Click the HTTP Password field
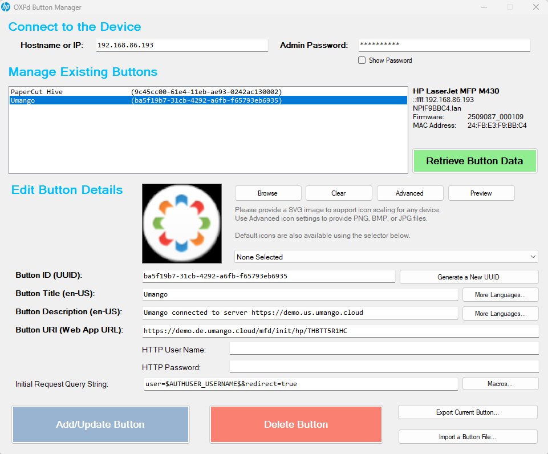The height and width of the screenshot is (454, 548). point(384,367)
